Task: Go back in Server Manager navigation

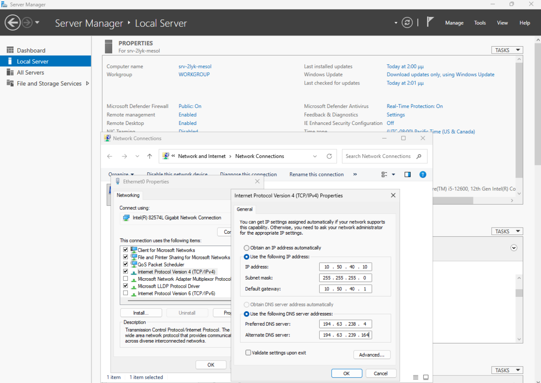Action: tap(12, 23)
